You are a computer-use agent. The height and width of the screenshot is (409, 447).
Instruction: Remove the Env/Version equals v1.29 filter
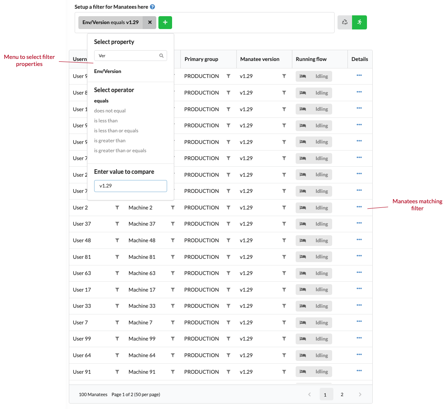150,22
